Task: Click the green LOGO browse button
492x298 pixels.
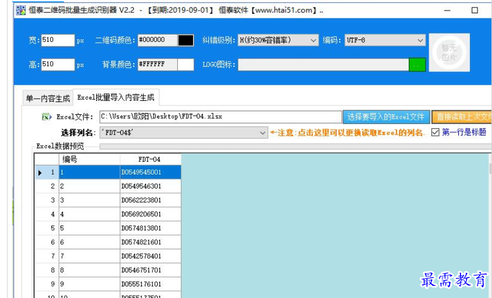Action: [417, 65]
